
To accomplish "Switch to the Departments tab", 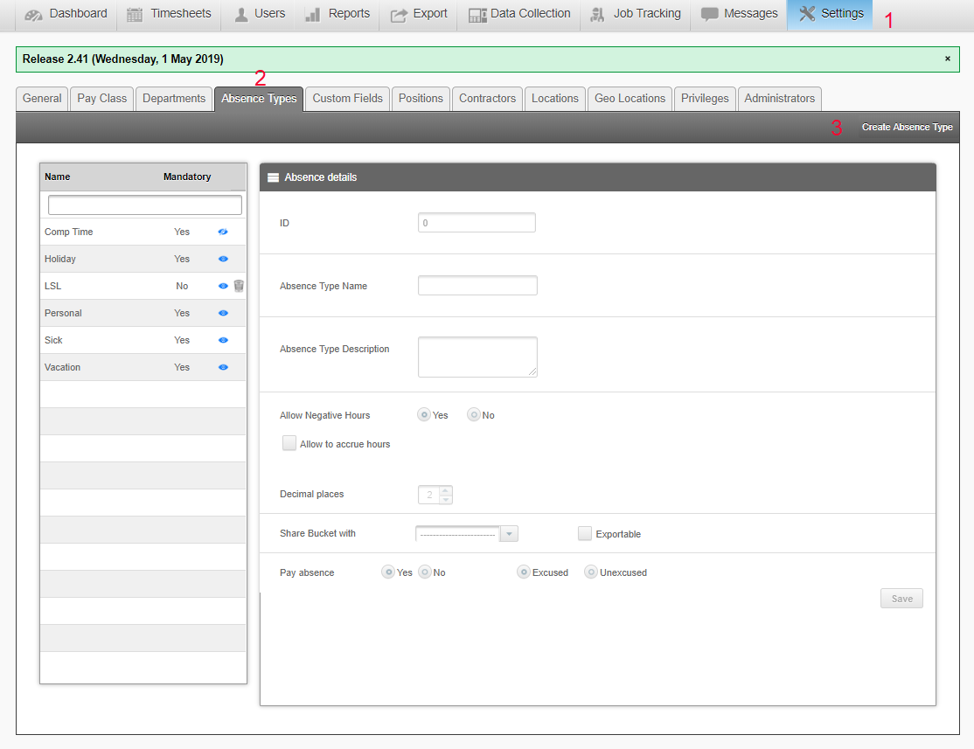I will click(x=174, y=99).
